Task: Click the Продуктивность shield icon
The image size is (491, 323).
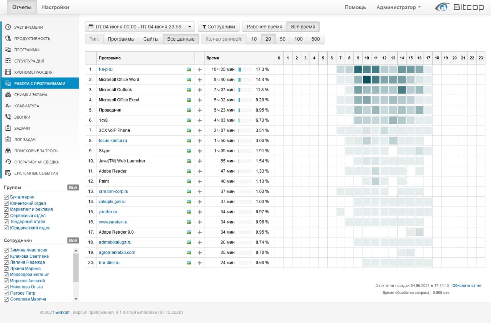Action: [8, 38]
